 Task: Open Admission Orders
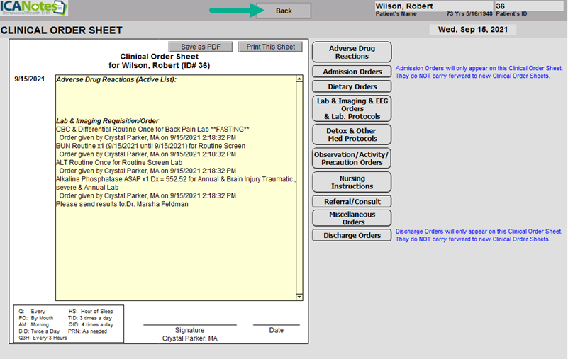(352, 72)
